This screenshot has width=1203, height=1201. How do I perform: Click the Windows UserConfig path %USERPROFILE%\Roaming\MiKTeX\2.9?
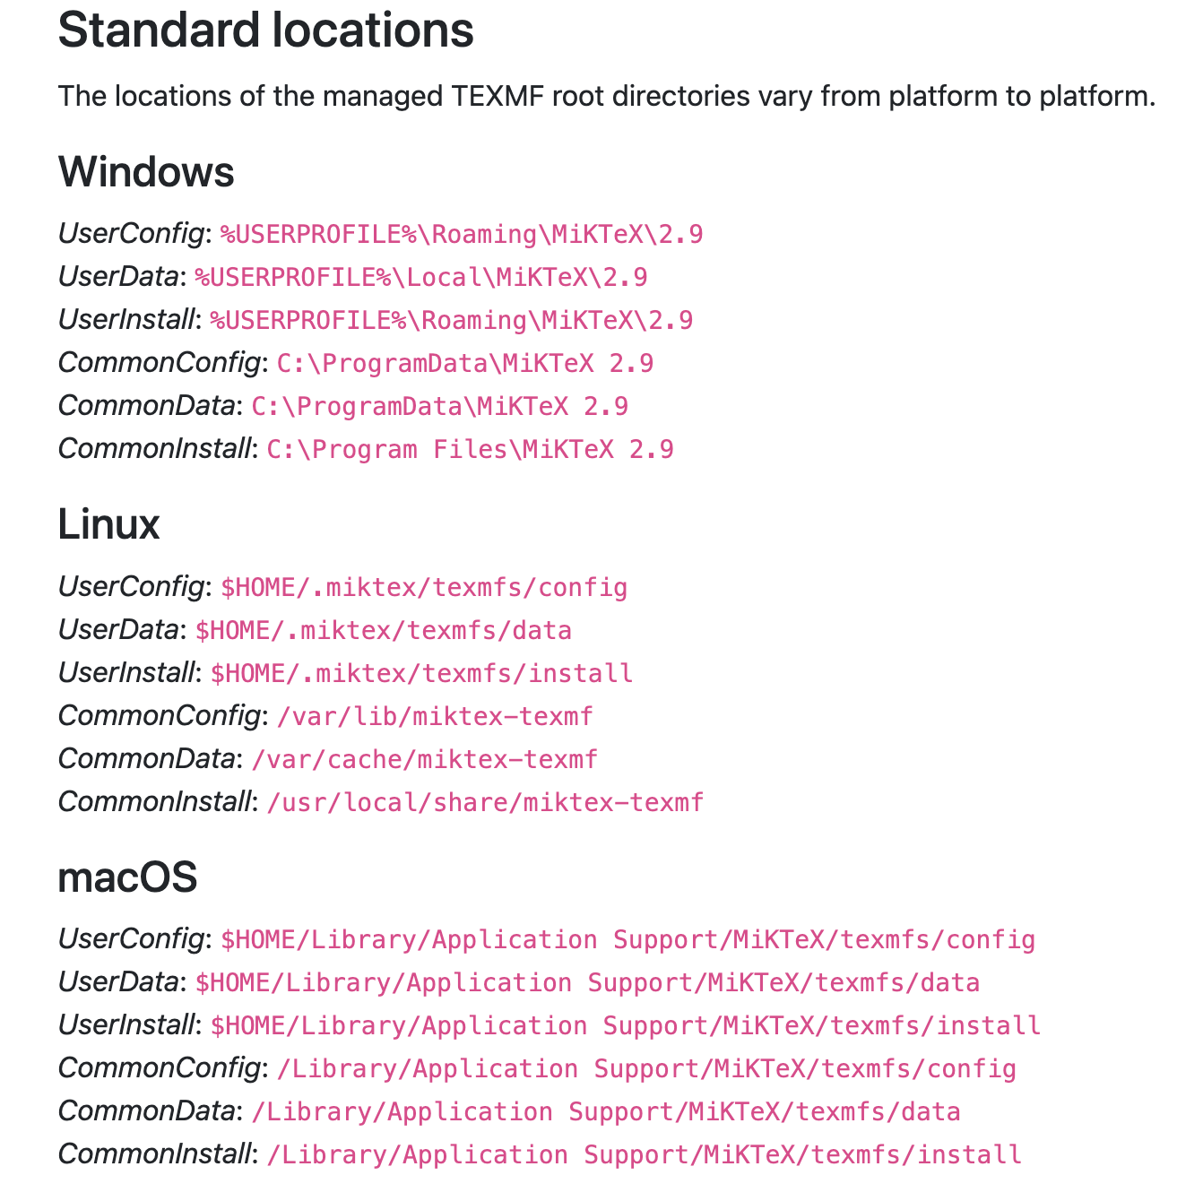[x=462, y=235]
